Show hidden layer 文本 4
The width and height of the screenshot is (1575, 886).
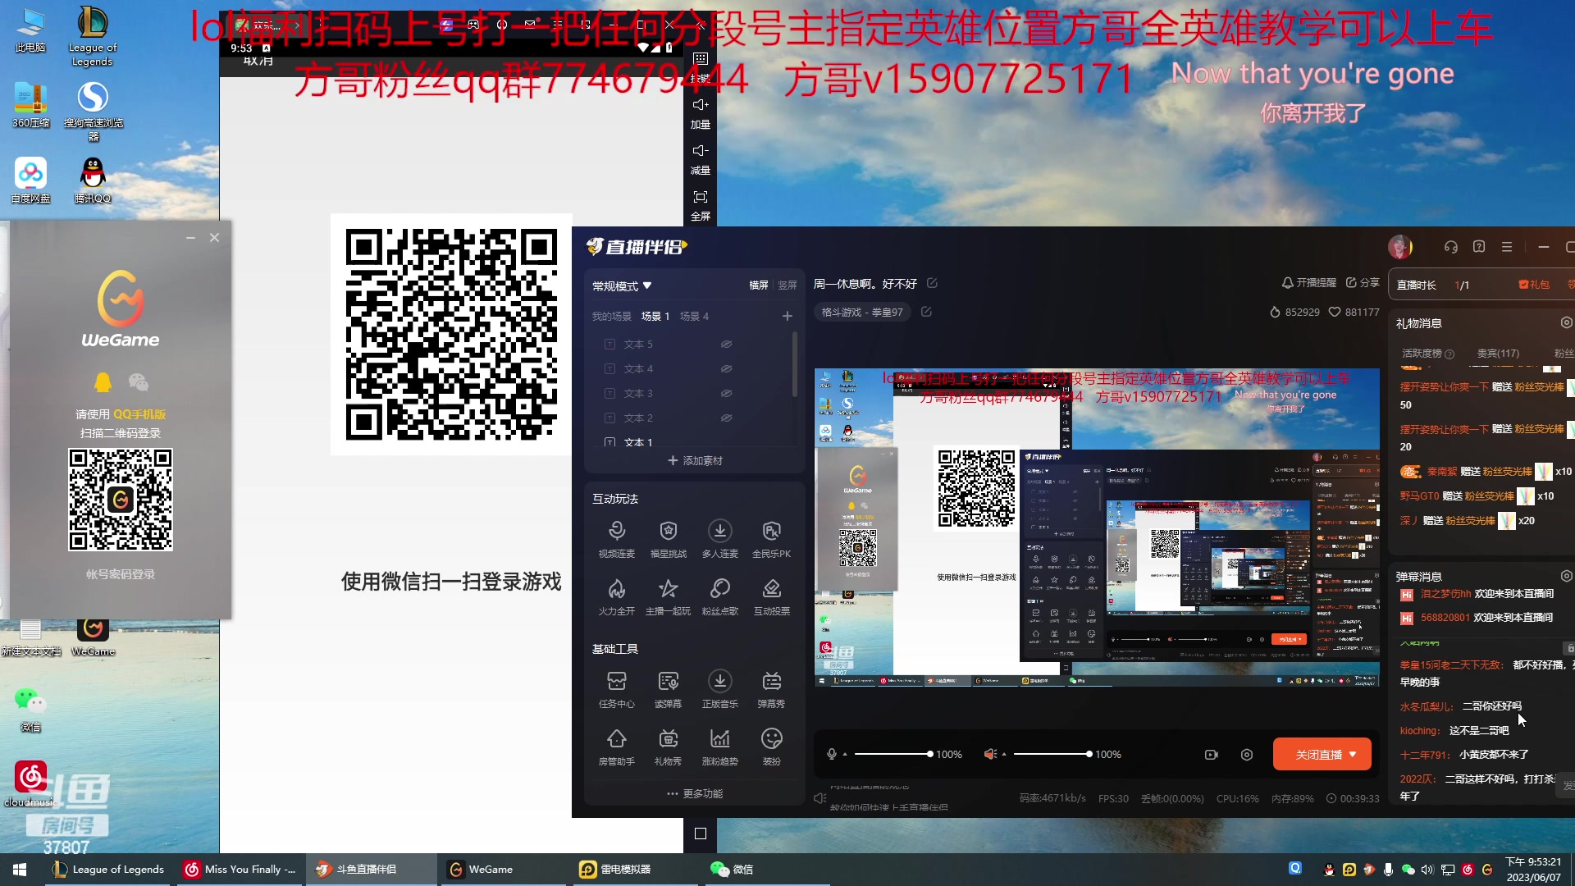[726, 369]
